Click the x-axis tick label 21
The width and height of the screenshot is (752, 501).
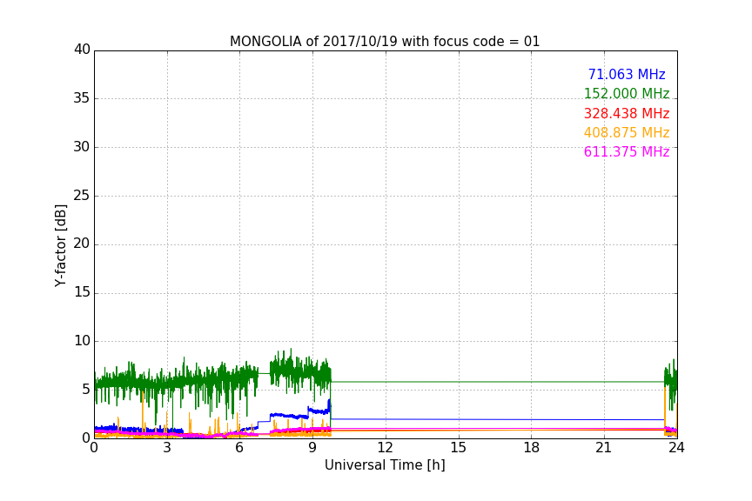[x=604, y=448]
